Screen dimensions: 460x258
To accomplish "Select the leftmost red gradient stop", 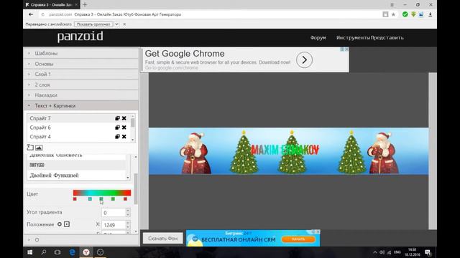I will point(75,199).
